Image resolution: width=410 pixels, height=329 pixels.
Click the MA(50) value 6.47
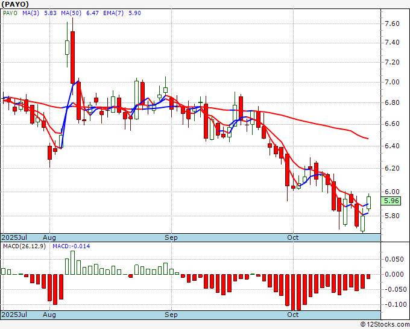click(92, 13)
